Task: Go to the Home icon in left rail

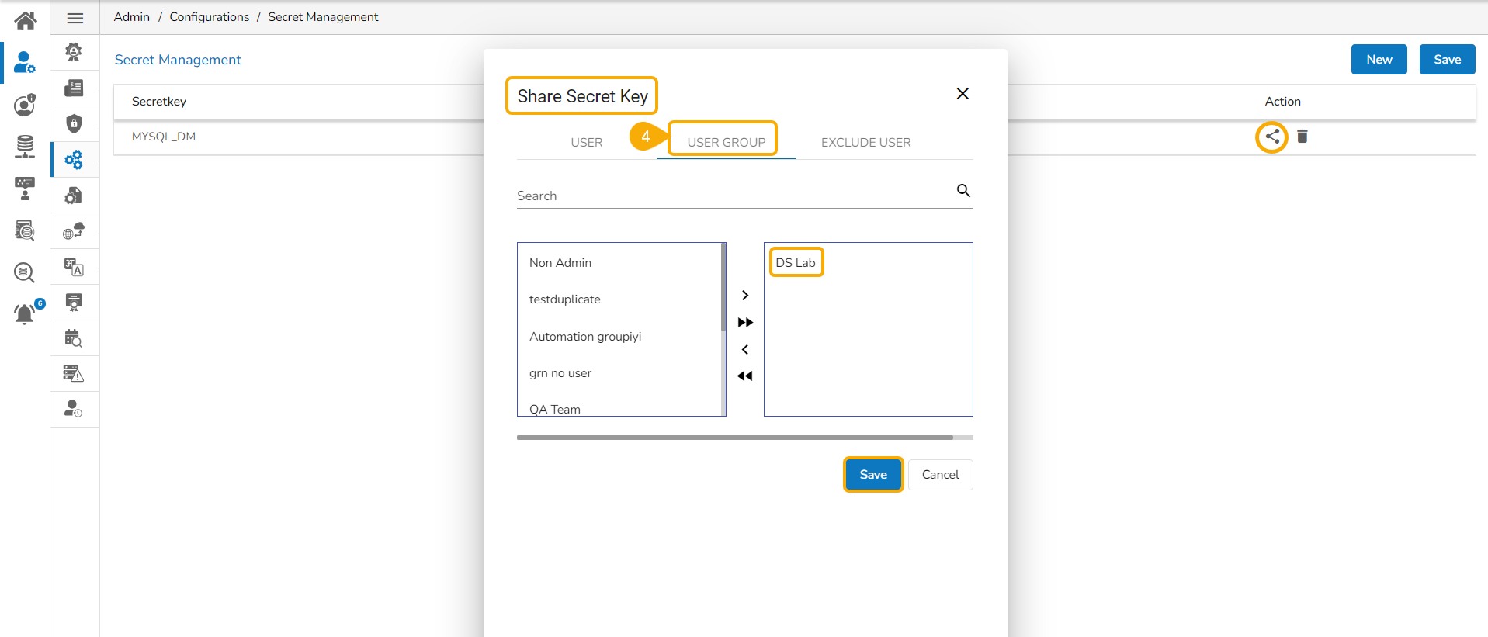Action: [25, 20]
